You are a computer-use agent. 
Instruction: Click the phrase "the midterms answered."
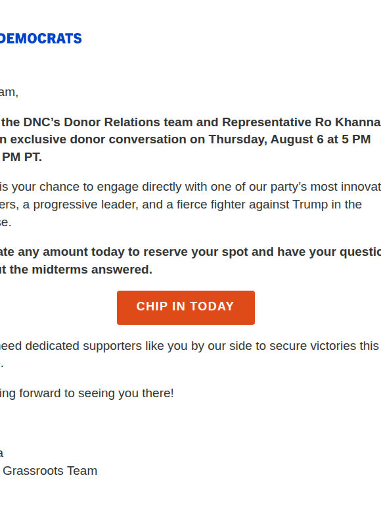pos(81,270)
